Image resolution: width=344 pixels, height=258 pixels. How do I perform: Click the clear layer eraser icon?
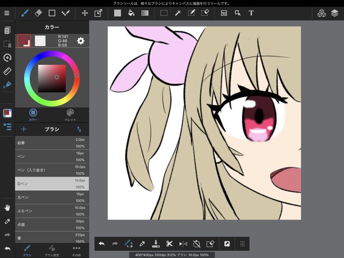pos(210,244)
